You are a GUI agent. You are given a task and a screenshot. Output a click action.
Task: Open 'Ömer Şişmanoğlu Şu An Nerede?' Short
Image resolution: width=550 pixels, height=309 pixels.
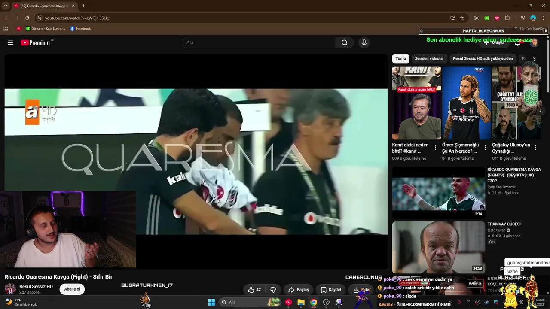tap(466, 103)
